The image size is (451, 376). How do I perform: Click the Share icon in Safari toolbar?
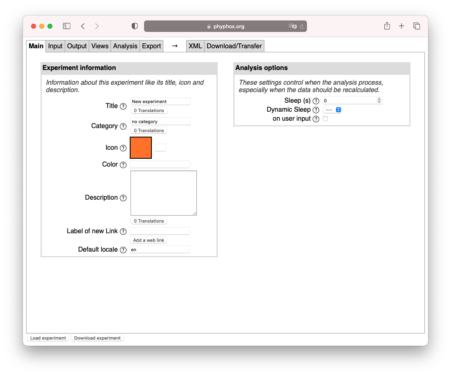coord(387,26)
